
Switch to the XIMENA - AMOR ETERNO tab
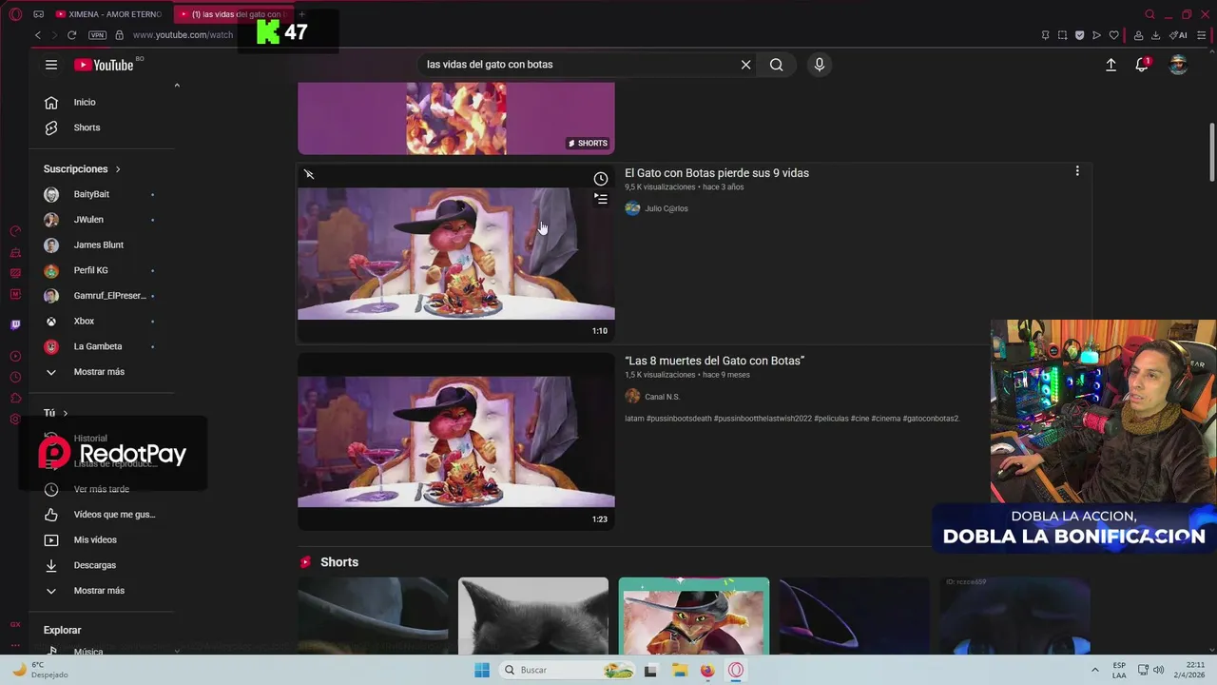pyautogui.click(x=108, y=14)
